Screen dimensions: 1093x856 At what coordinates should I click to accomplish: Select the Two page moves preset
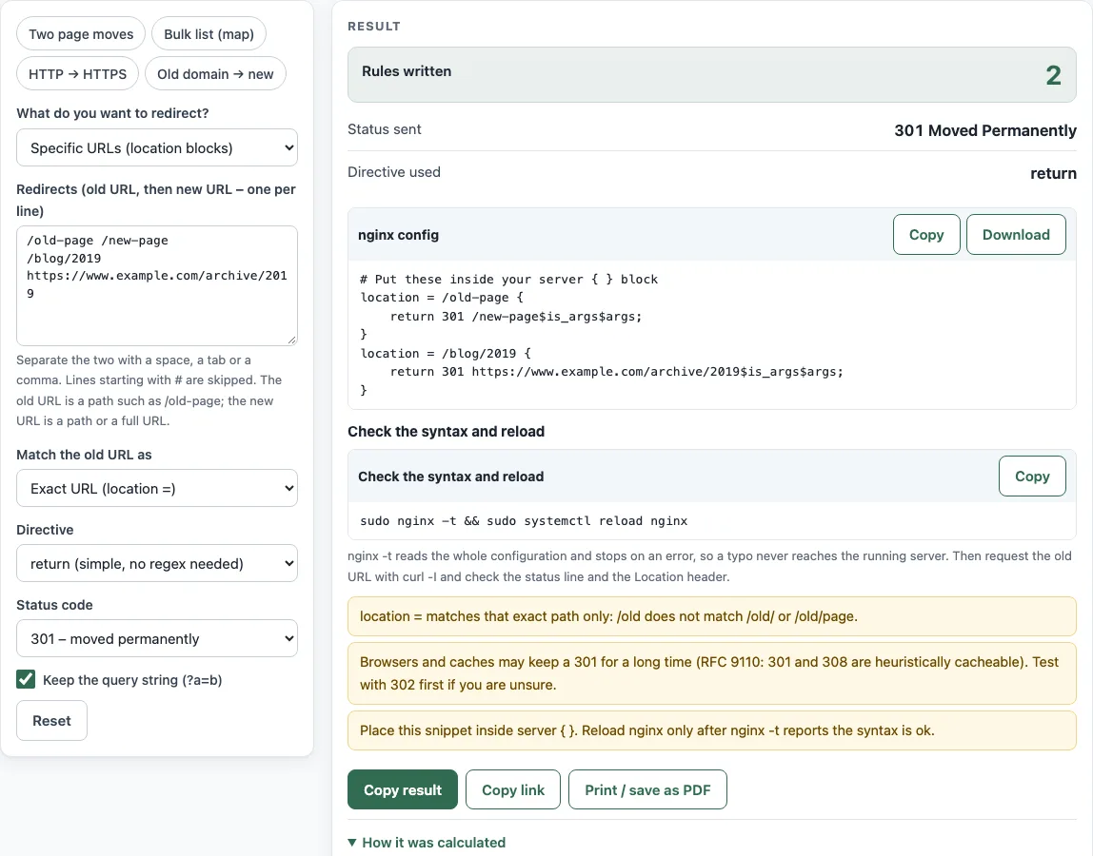coord(81,34)
